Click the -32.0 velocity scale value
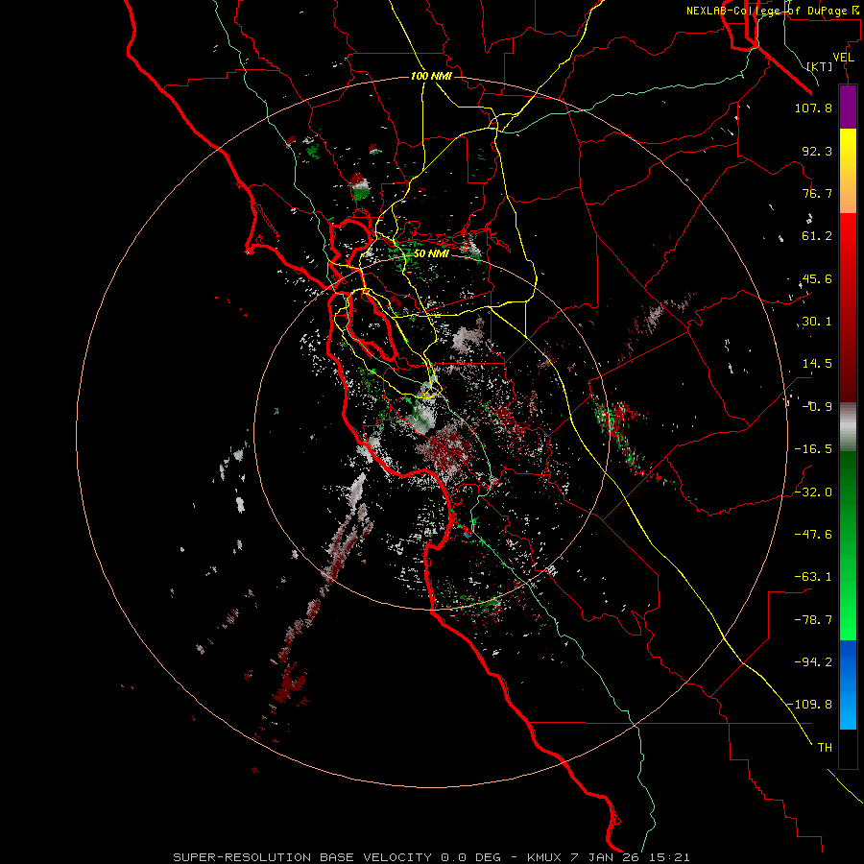Viewport: 864px width, 864px height. [813, 492]
